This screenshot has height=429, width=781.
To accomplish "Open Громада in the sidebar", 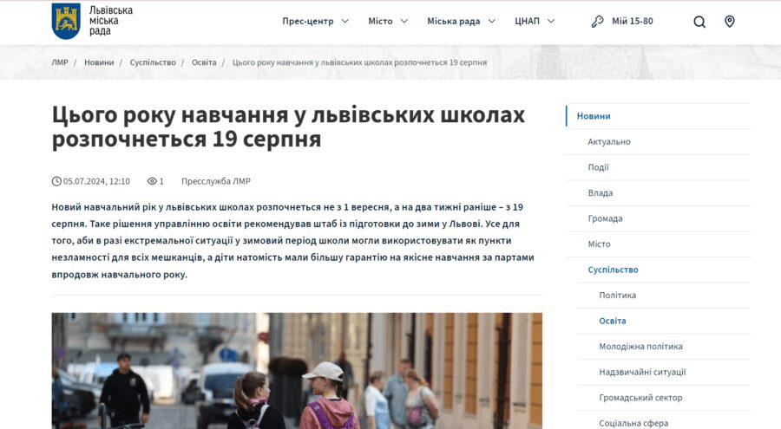I will (x=605, y=218).
